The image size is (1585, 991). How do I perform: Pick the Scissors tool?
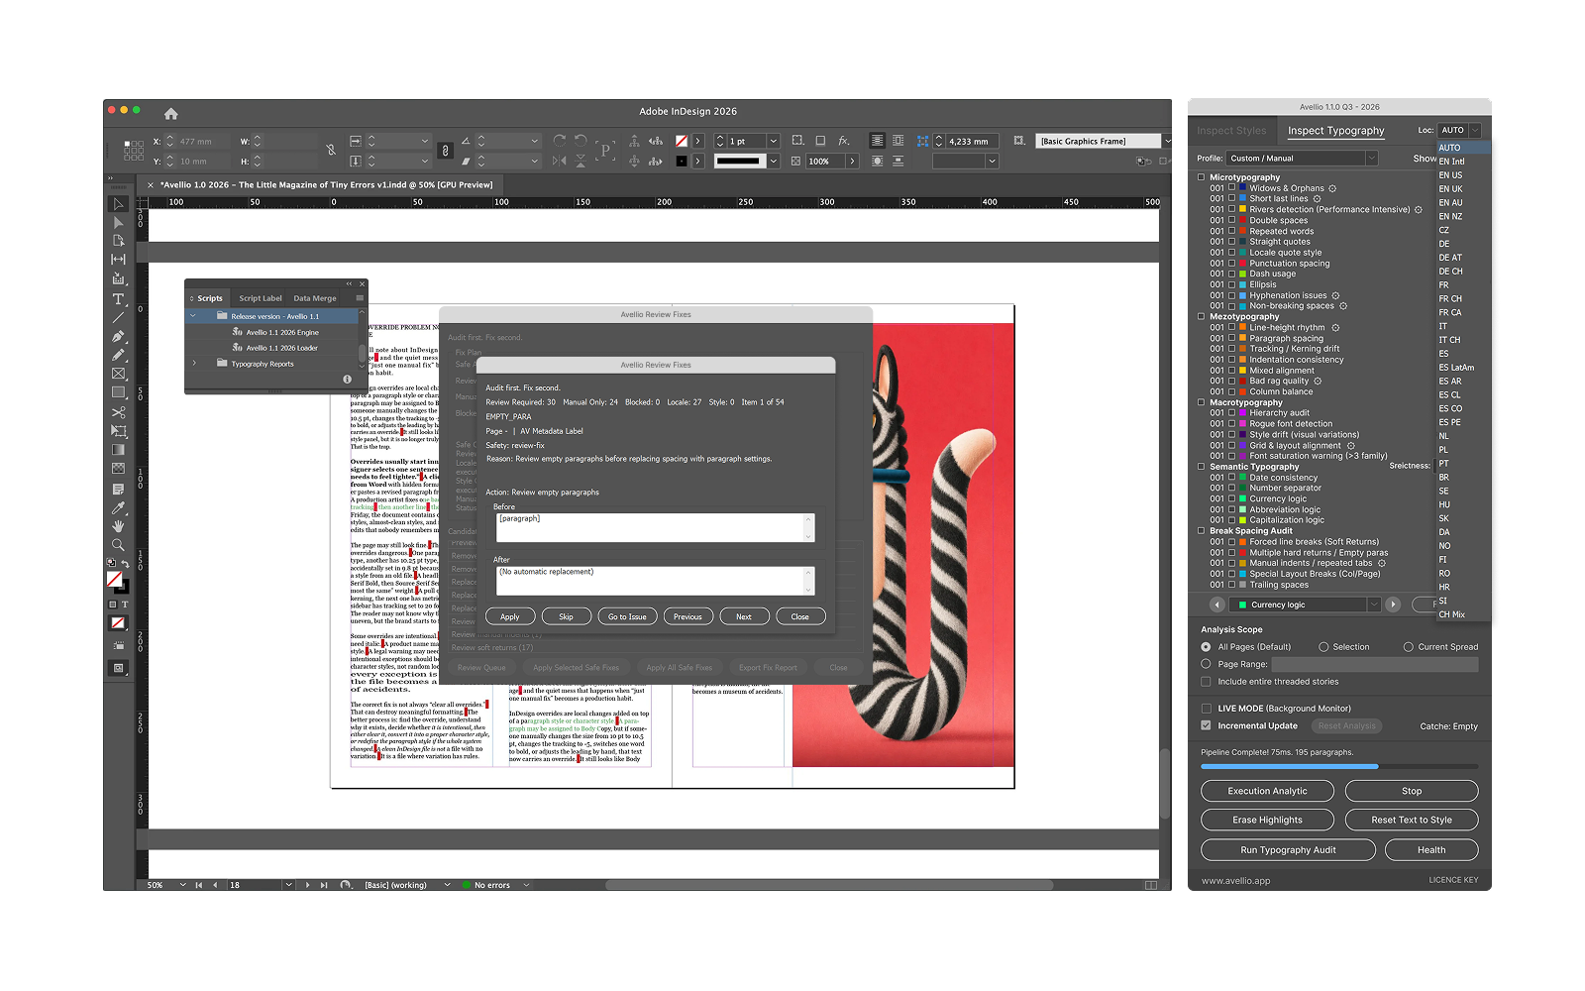pos(119,412)
